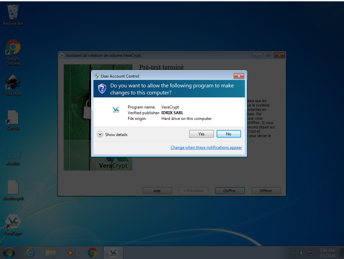344x259 pixels.
Task: Click No to deny VeraCrypt changes
Action: click(x=229, y=134)
